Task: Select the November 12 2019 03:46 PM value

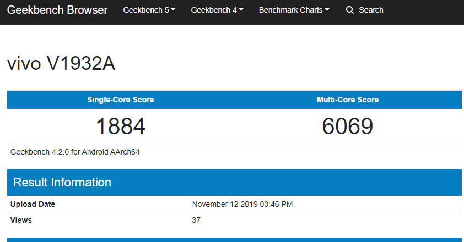Action: tap(242, 204)
